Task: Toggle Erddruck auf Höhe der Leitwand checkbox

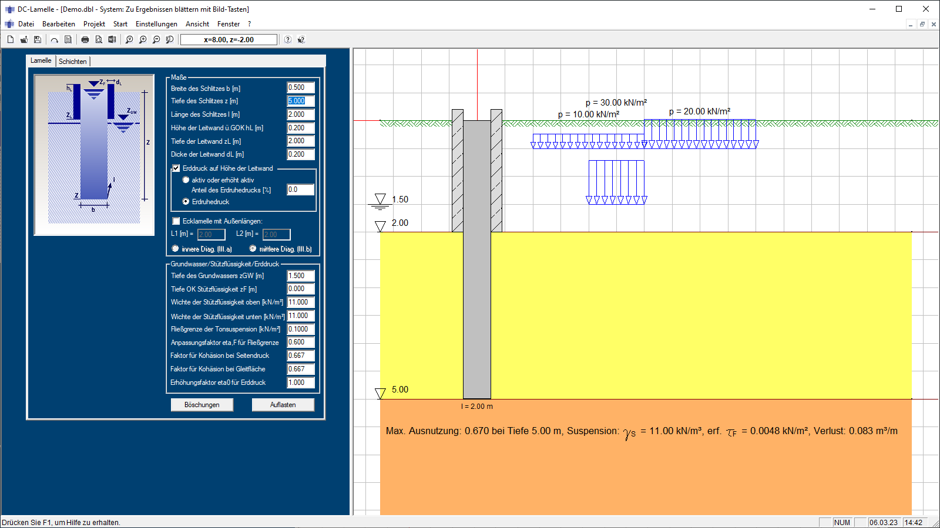Action: pyautogui.click(x=176, y=168)
